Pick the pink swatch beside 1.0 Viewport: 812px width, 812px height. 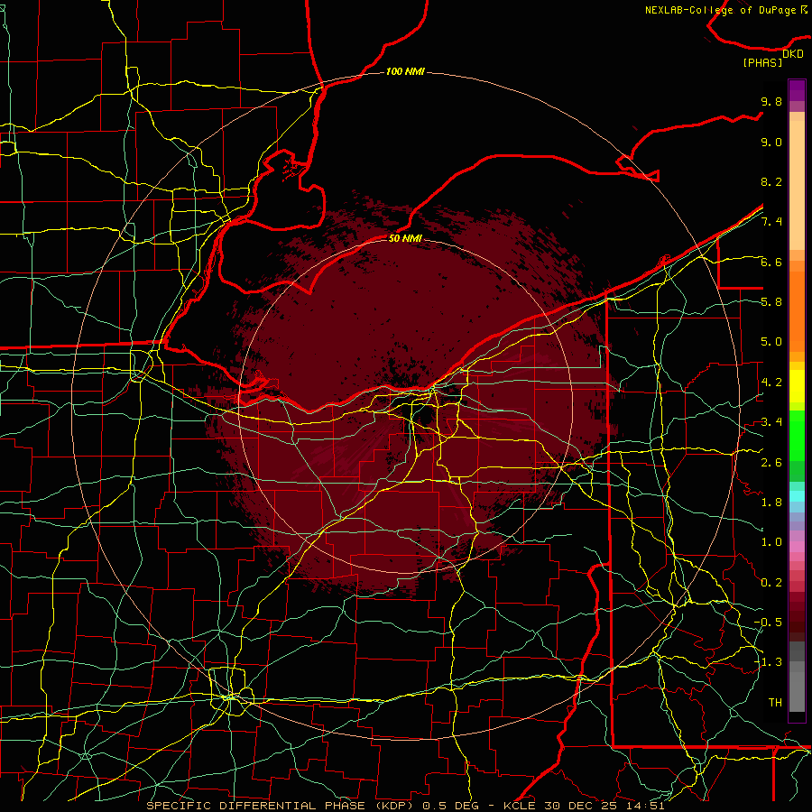[x=797, y=547]
